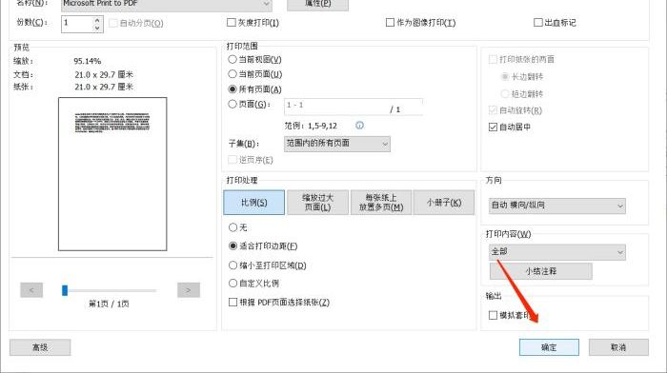
Task: Enable 作为图像打印 checkbox
Action: coord(390,23)
